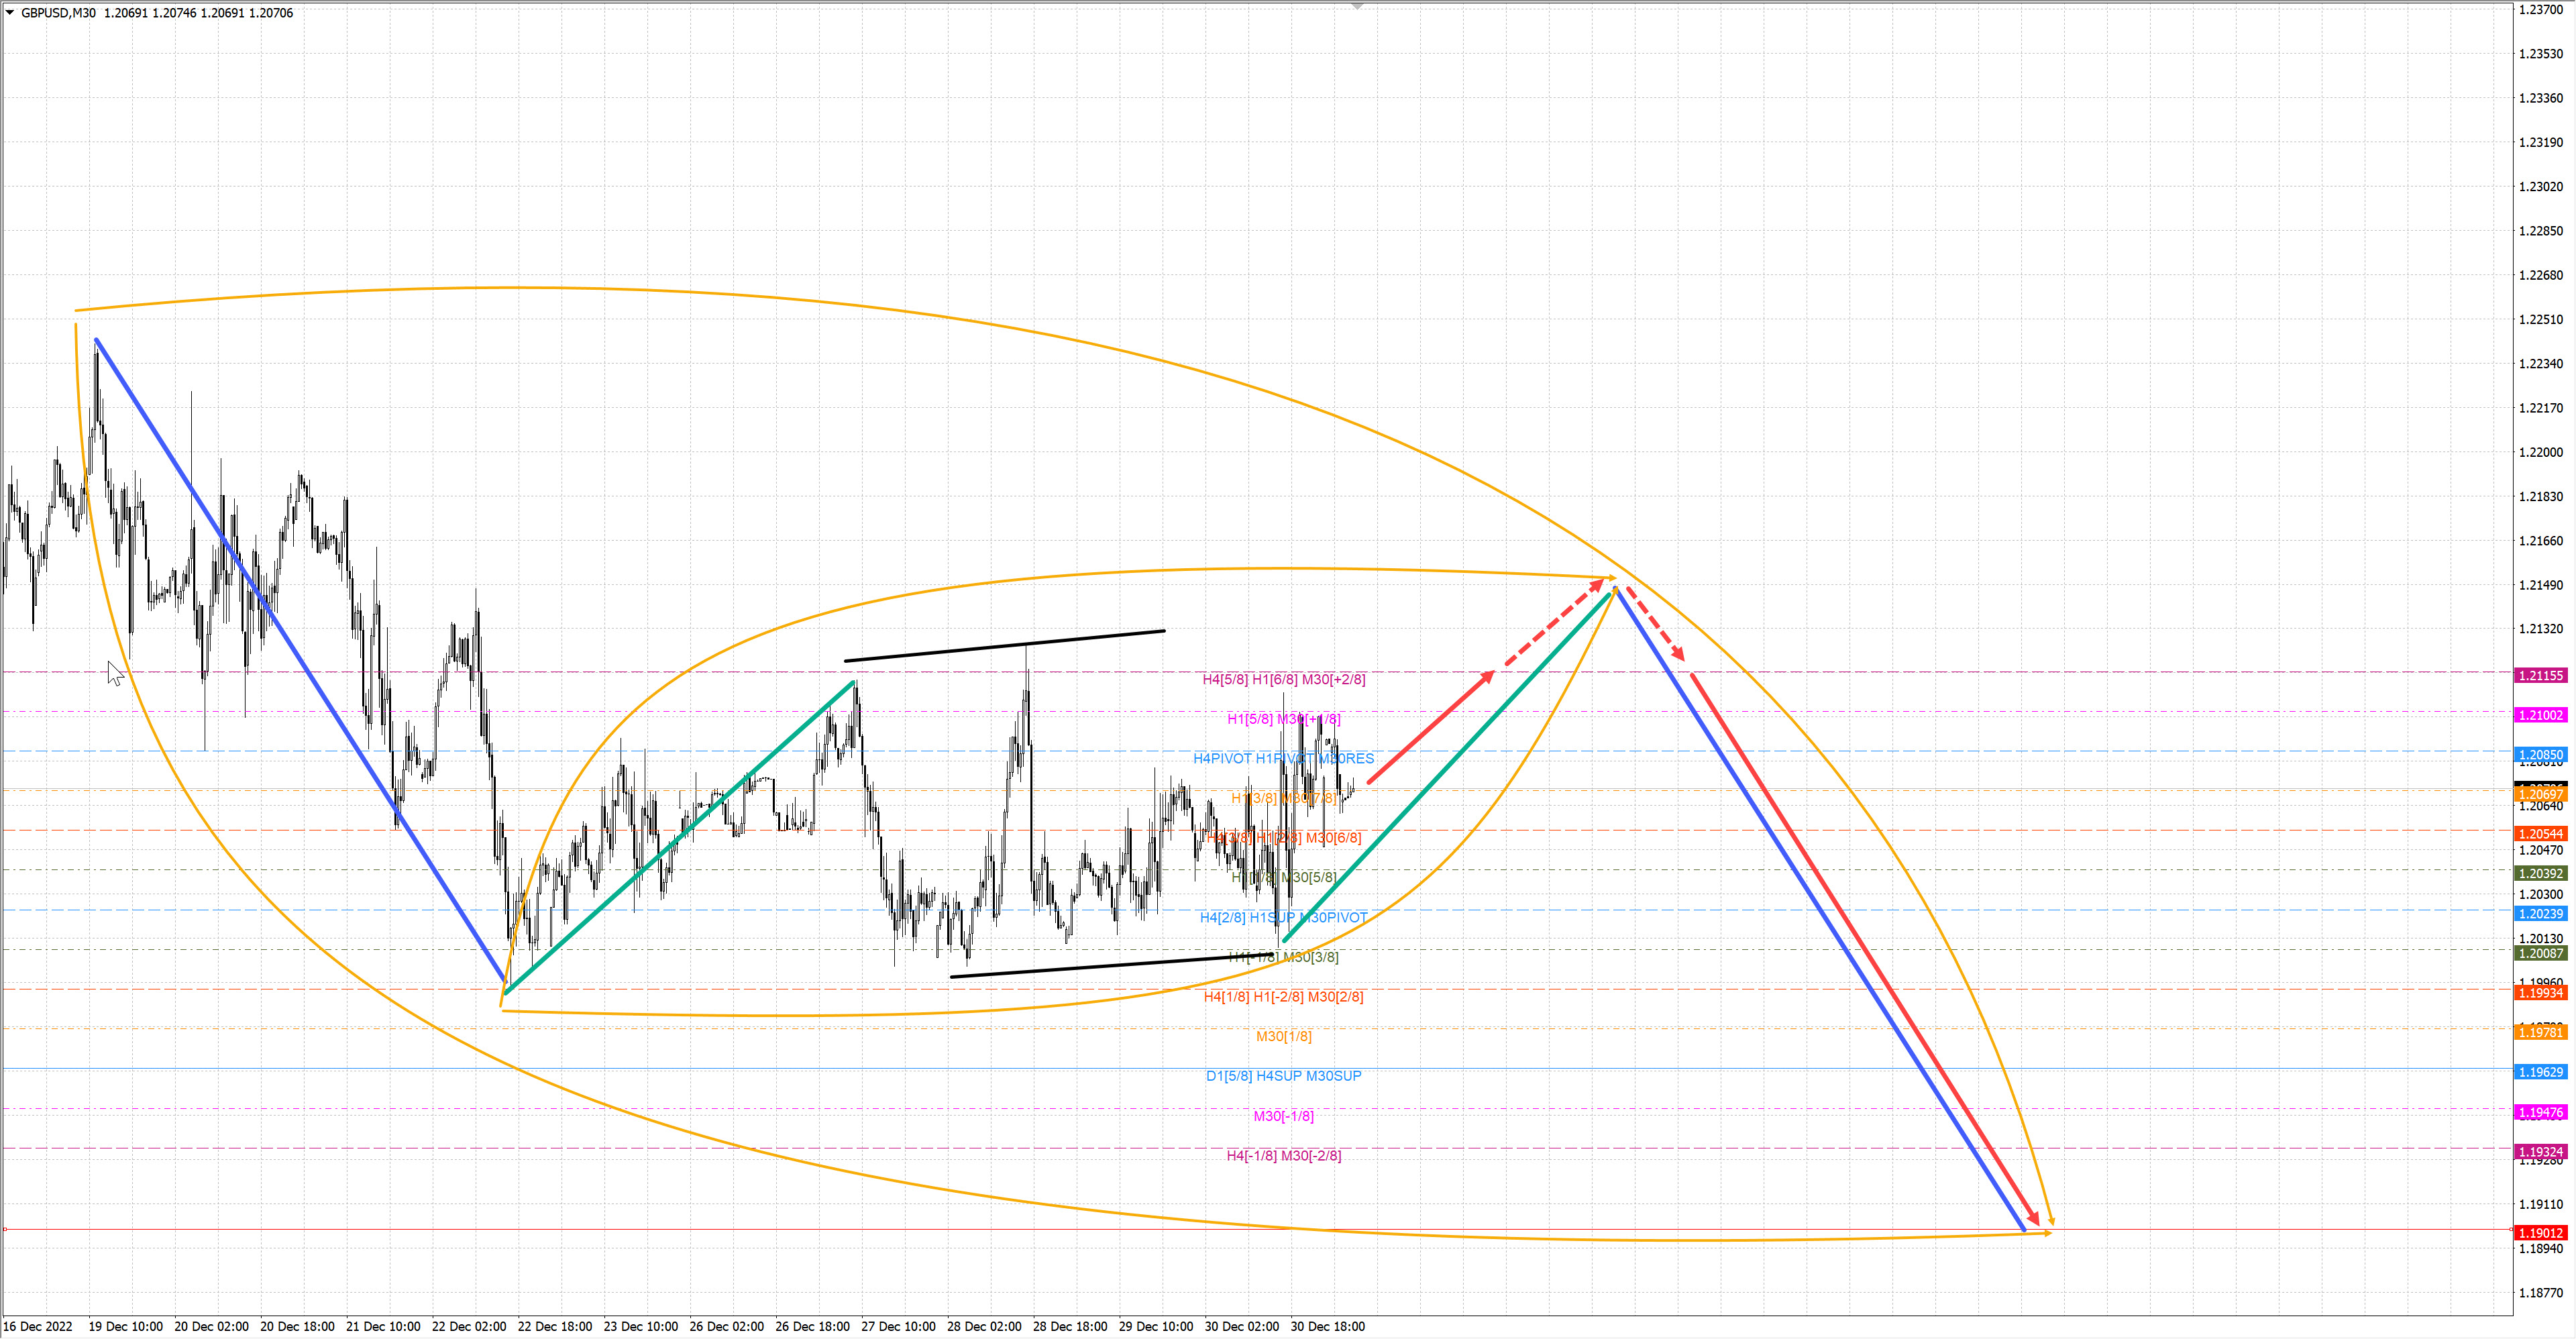
Task: Click the orange 1.20697 price label
Action: click(2540, 794)
